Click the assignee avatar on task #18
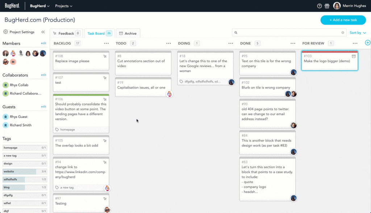This screenshot has width=371, height=213. click(232, 82)
